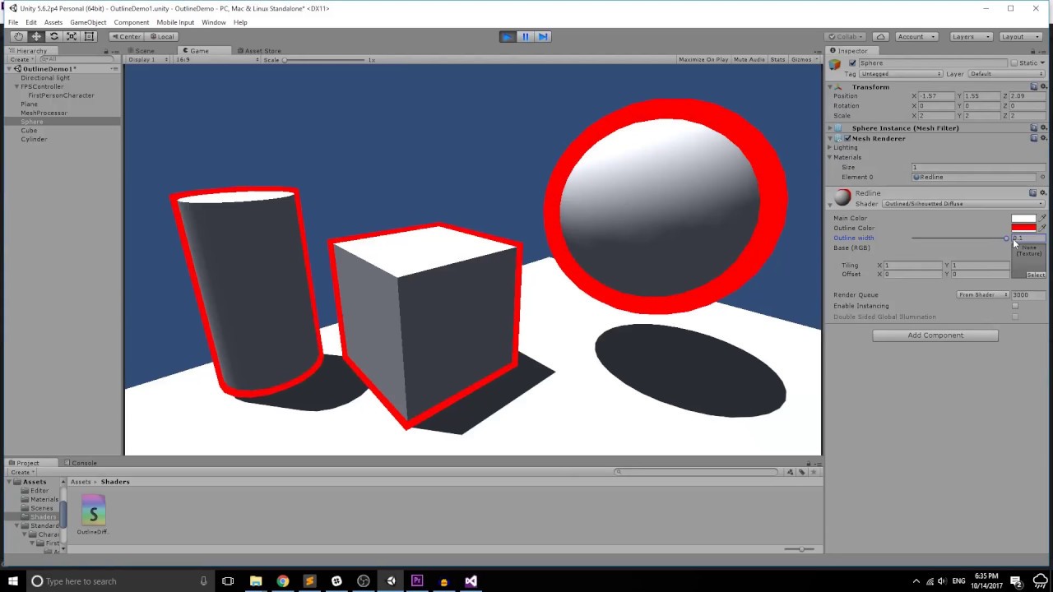Select the Scale tool

click(72, 36)
